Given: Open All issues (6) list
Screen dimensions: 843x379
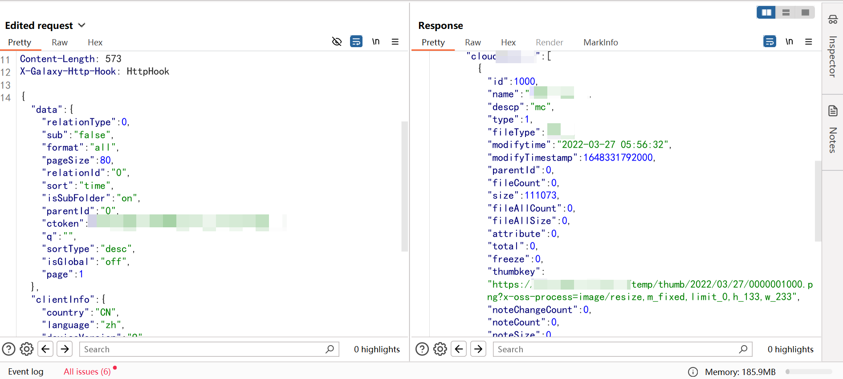Looking at the screenshot, I should pyautogui.click(x=87, y=371).
